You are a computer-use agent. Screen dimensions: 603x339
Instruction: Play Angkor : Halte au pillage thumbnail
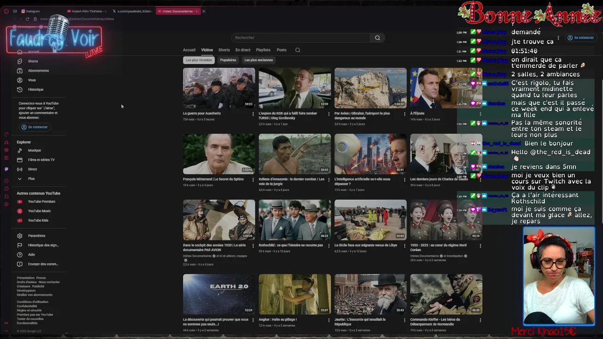[295, 294]
